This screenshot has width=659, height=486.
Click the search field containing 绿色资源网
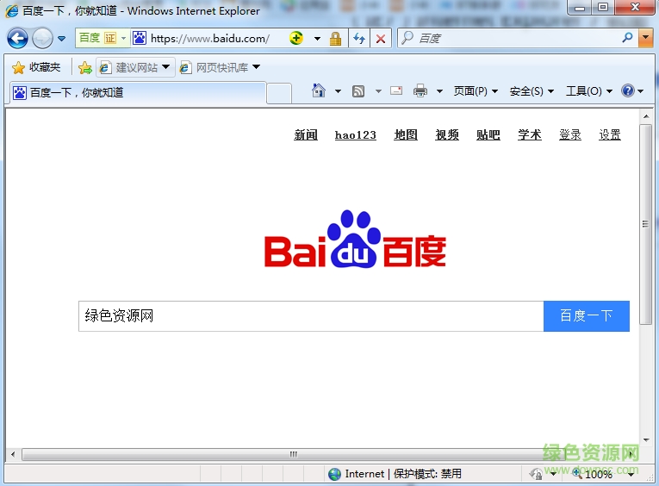tap(311, 316)
